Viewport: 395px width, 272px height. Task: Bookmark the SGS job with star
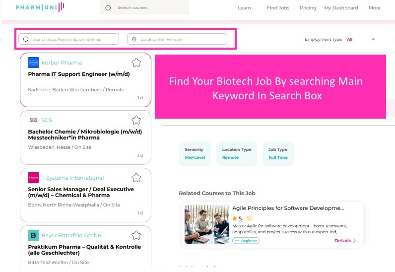tap(136, 120)
